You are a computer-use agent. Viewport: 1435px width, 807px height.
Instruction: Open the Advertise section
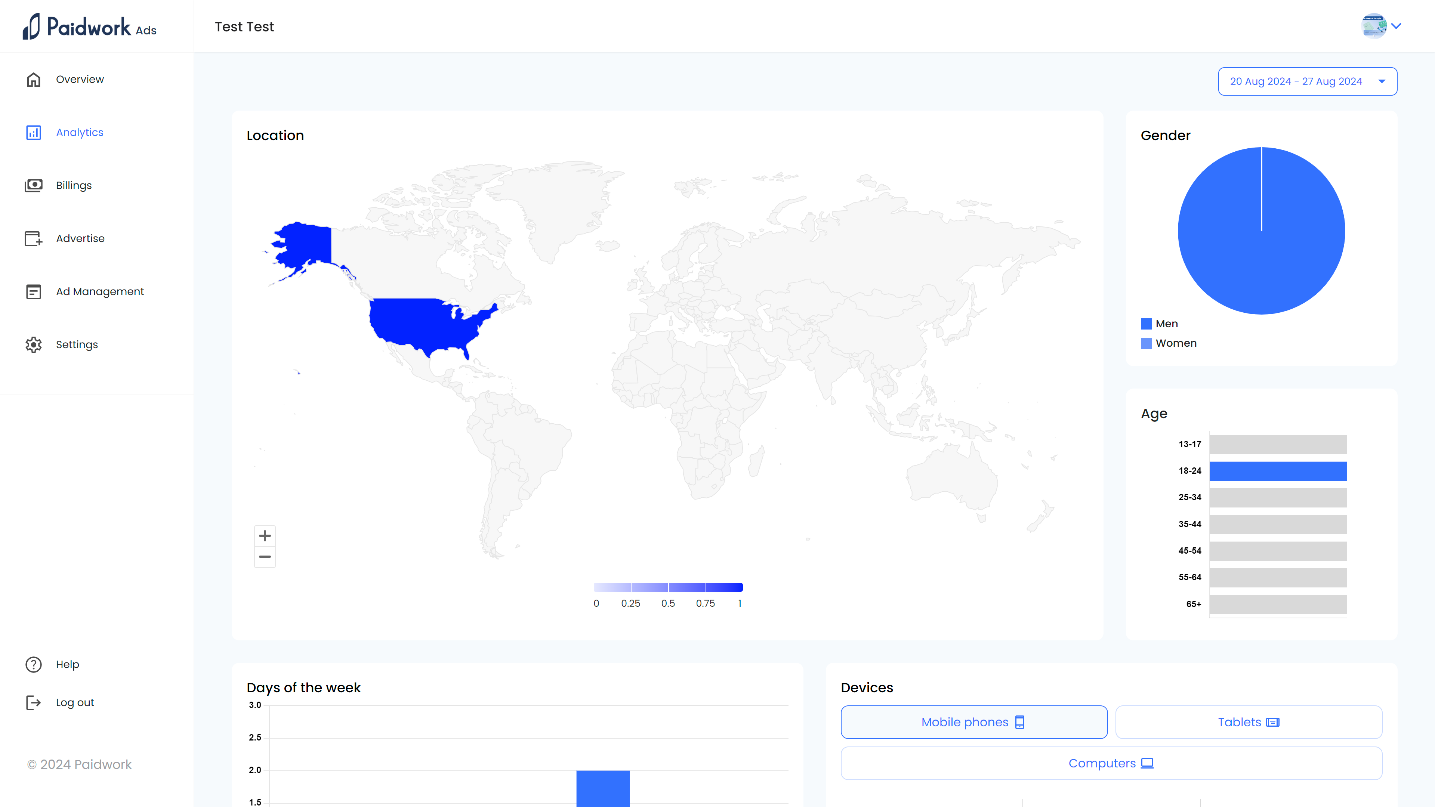tap(80, 238)
